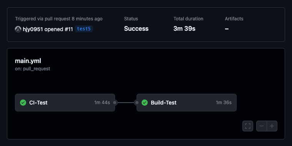Click the 3m 39s total duration
Image resolution: width=292 pixels, height=146 pixels.
(184, 29)
